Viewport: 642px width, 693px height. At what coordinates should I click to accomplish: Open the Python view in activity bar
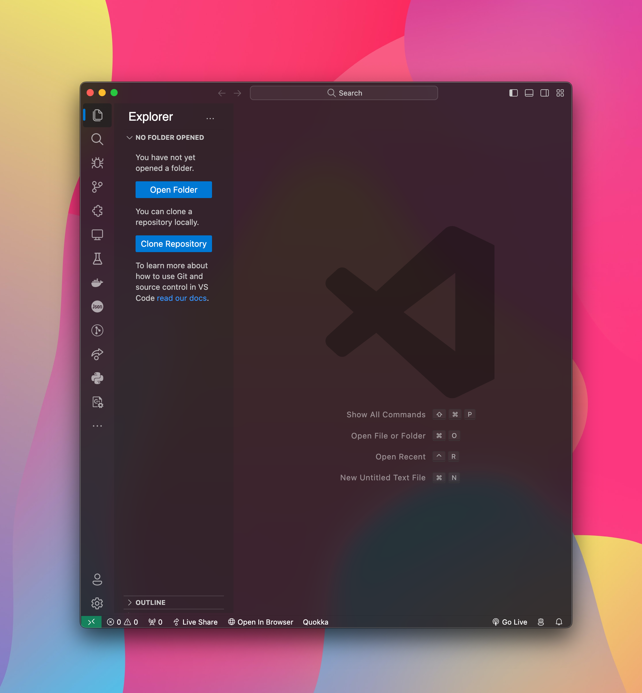point(97,378)
